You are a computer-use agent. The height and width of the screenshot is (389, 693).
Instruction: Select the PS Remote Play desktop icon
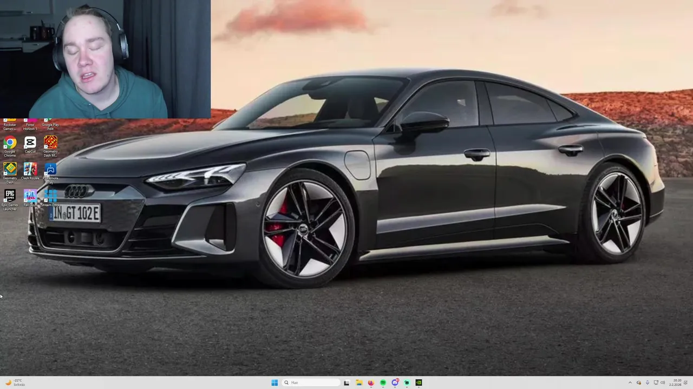coord(50,173)
